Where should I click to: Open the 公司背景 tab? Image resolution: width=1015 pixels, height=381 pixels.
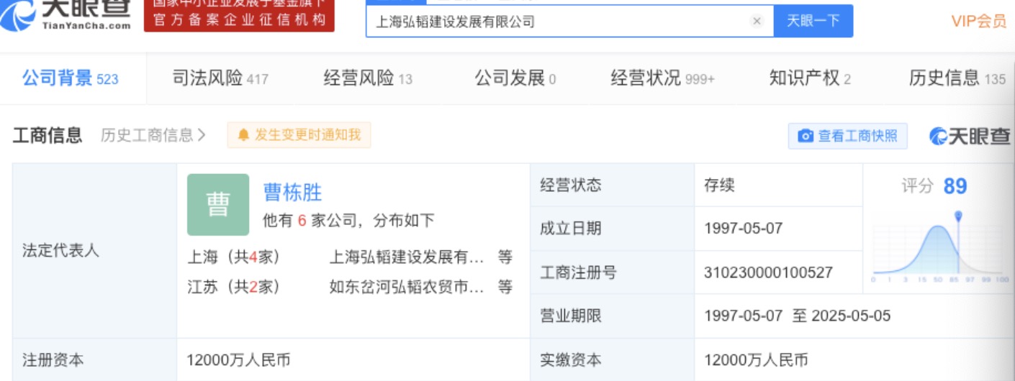point(71,78)
